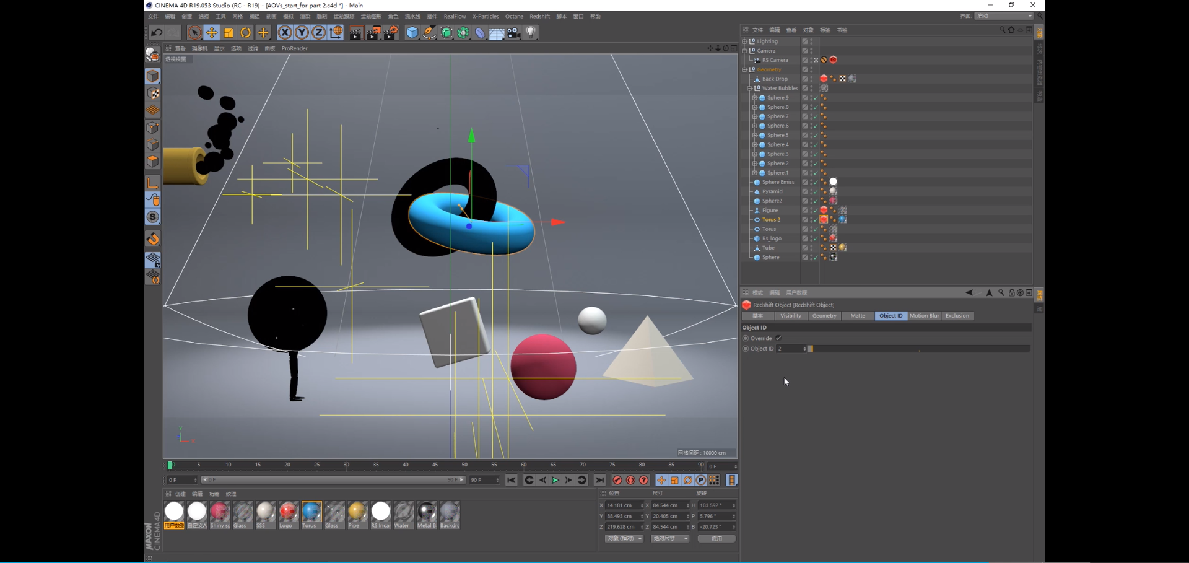The image size is (1189, 563).
Task: Jump to the start of the animation
Action: point(512,480)
